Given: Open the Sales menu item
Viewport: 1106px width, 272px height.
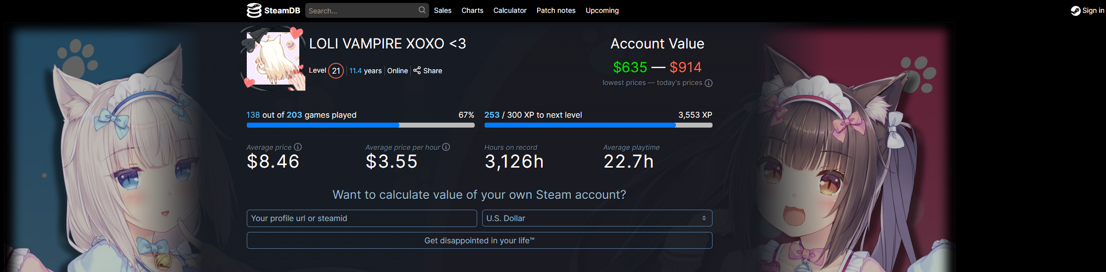Looking at the screenshot, I should coord(442,10).
